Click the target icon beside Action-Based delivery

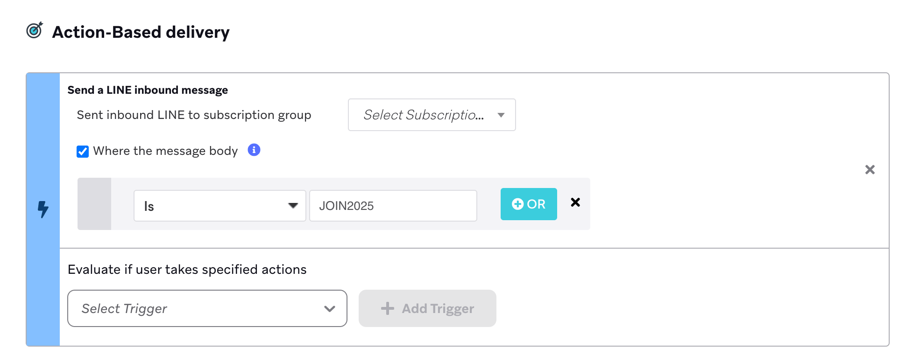[35, 30]
